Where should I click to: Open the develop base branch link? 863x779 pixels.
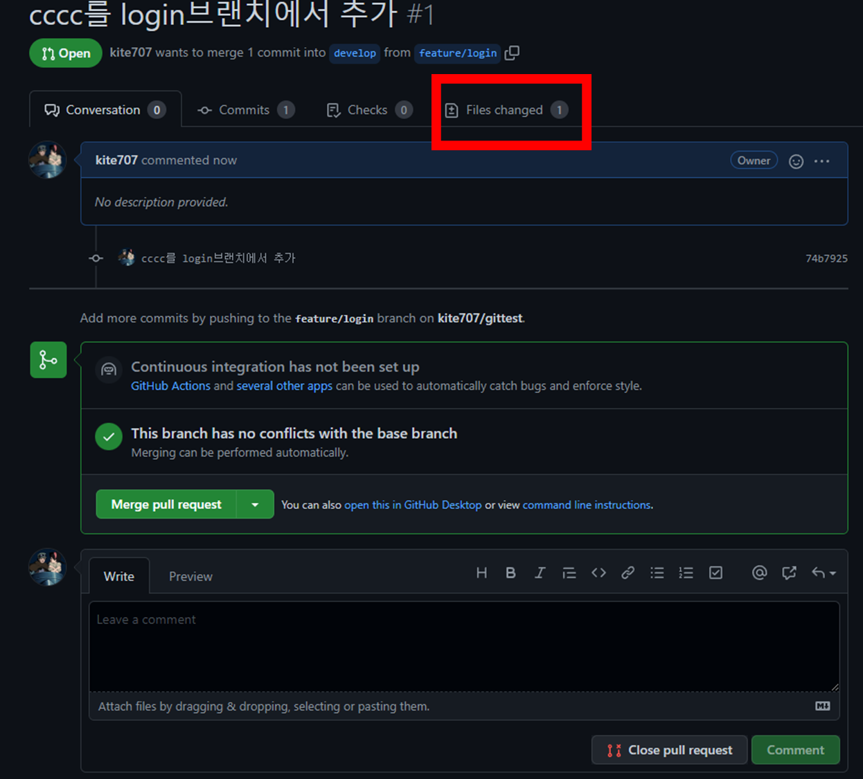(355, 53)
